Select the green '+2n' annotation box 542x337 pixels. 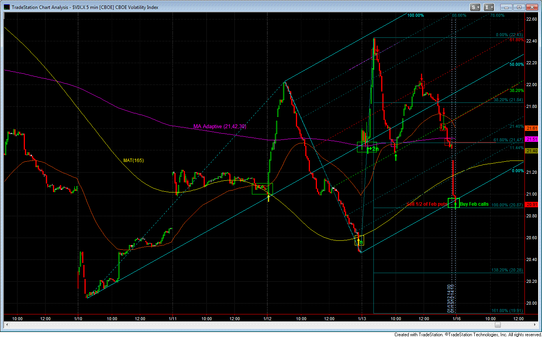(367, 147)
